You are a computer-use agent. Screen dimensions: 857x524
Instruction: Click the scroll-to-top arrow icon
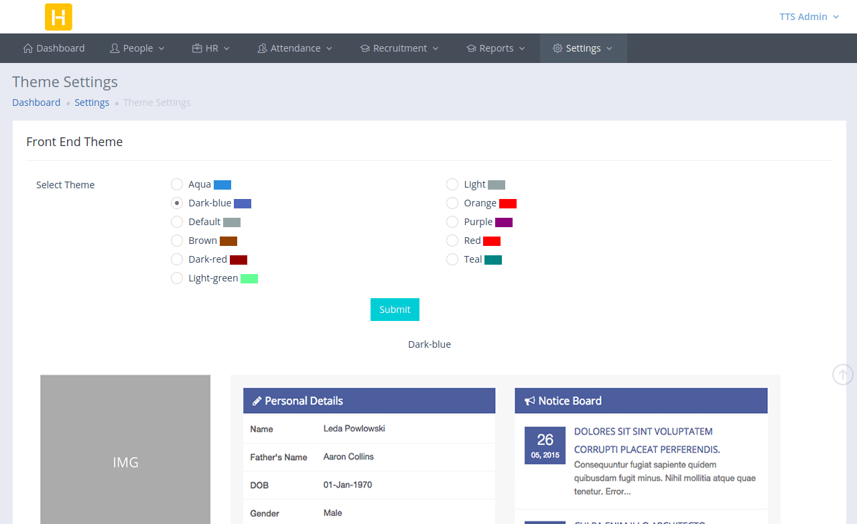(842, 374)
